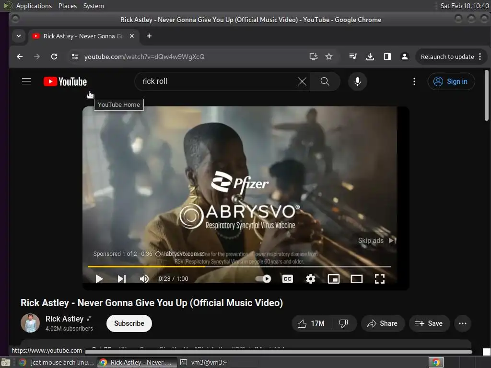Open the YouTube guide hamburger menu
Screen dimensions: 491x368
point(26,81)
